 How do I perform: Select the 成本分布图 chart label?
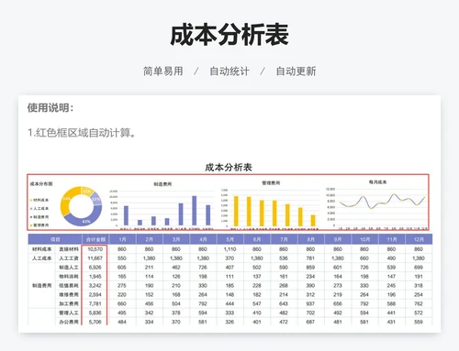(x=41, y=184)
